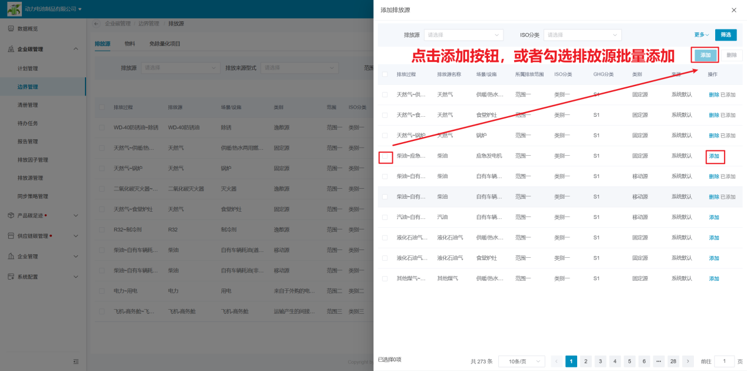Close the 添加排放源 dialog with the X icon

point(733,10)
